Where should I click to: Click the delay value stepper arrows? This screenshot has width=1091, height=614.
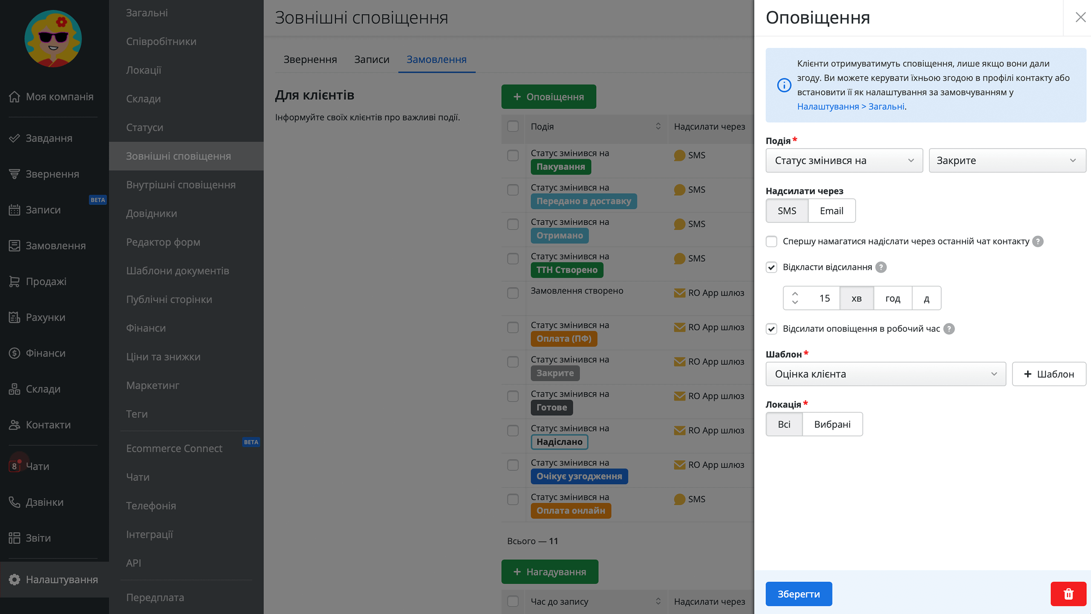pos(795,298)
